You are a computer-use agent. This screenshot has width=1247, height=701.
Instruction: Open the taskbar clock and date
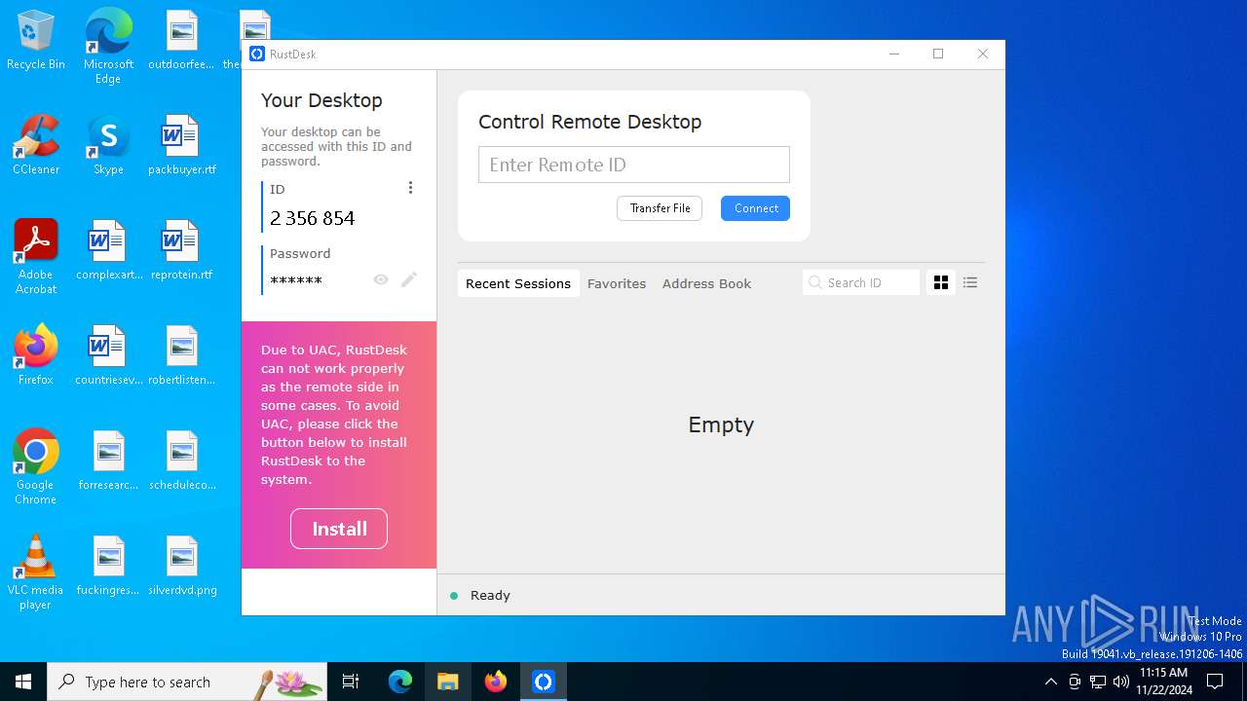[x=1164, y=682]
